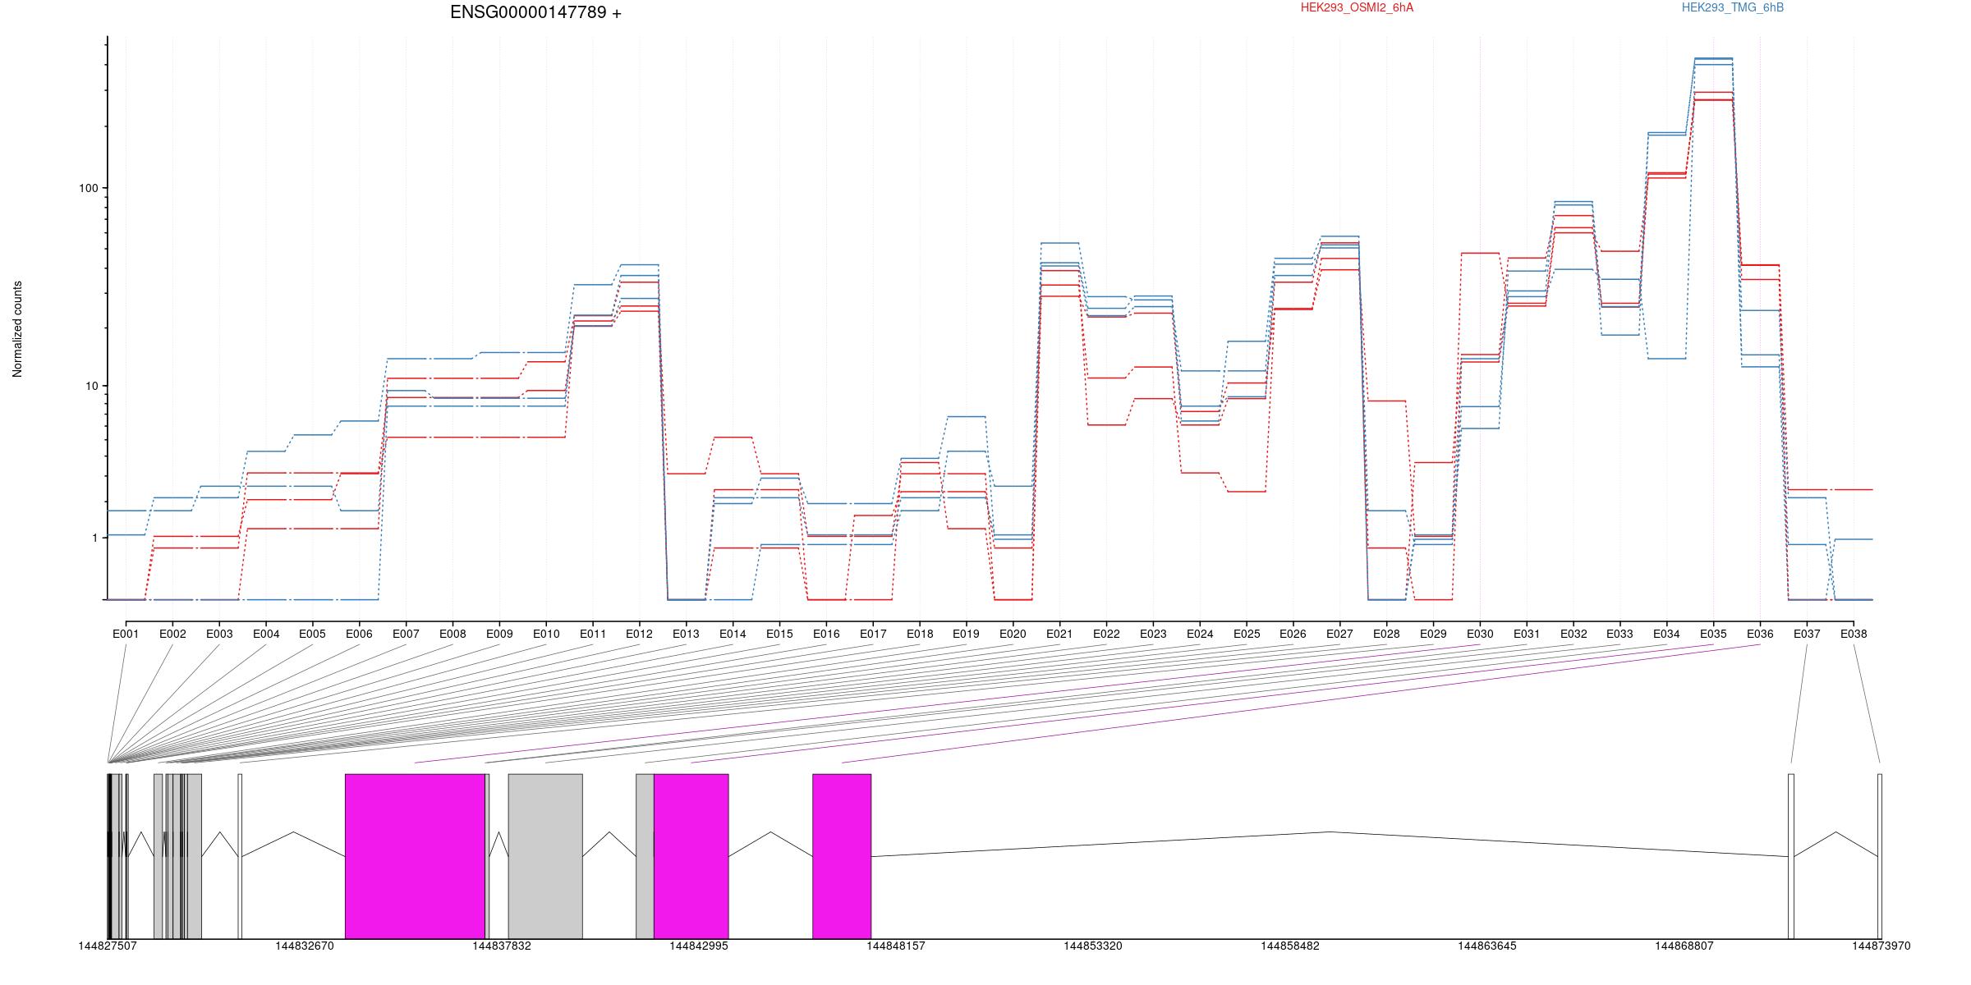
Task: Click exon label E016
Action: click(x=826, y=634)
